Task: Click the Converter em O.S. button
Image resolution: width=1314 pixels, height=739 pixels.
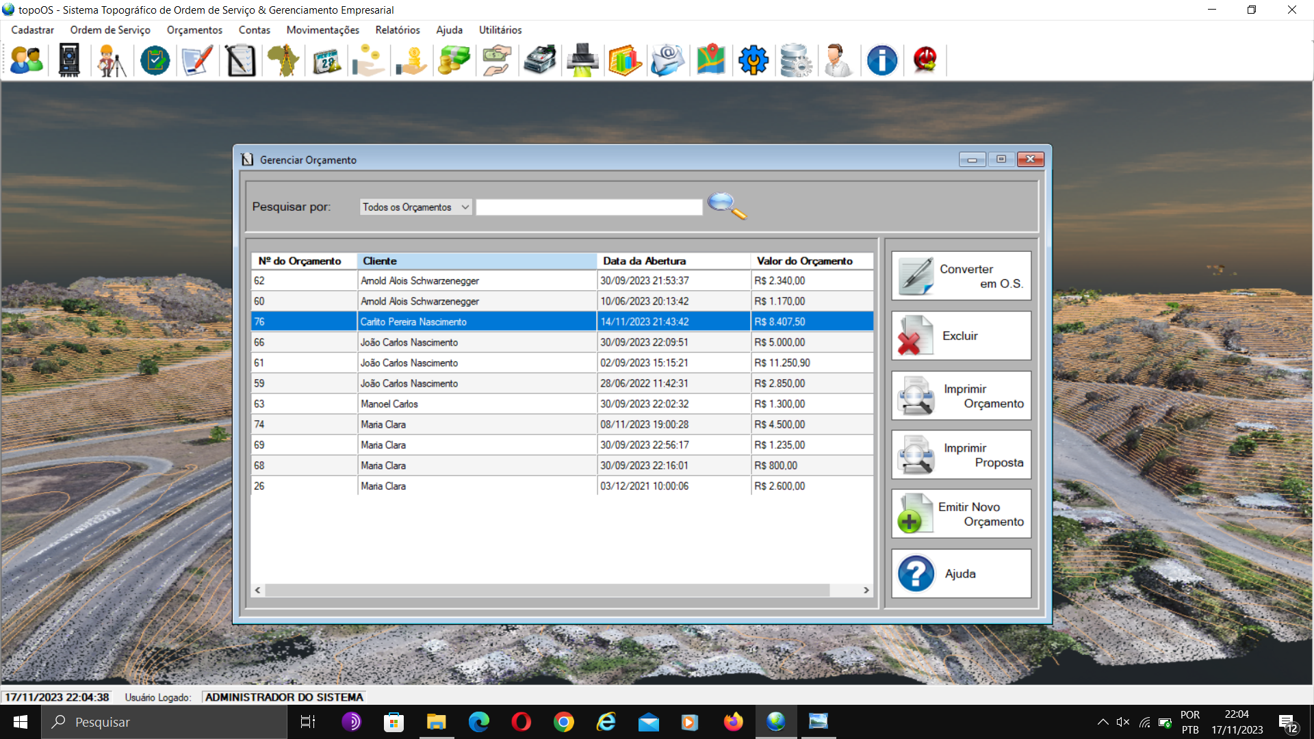Action: [x=961, y=276]
